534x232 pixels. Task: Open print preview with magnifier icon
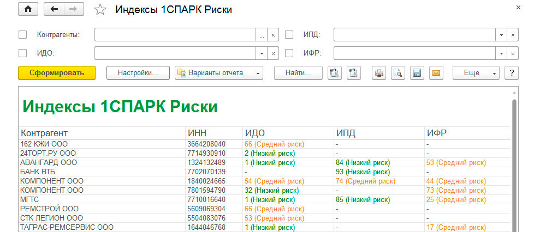398,73
